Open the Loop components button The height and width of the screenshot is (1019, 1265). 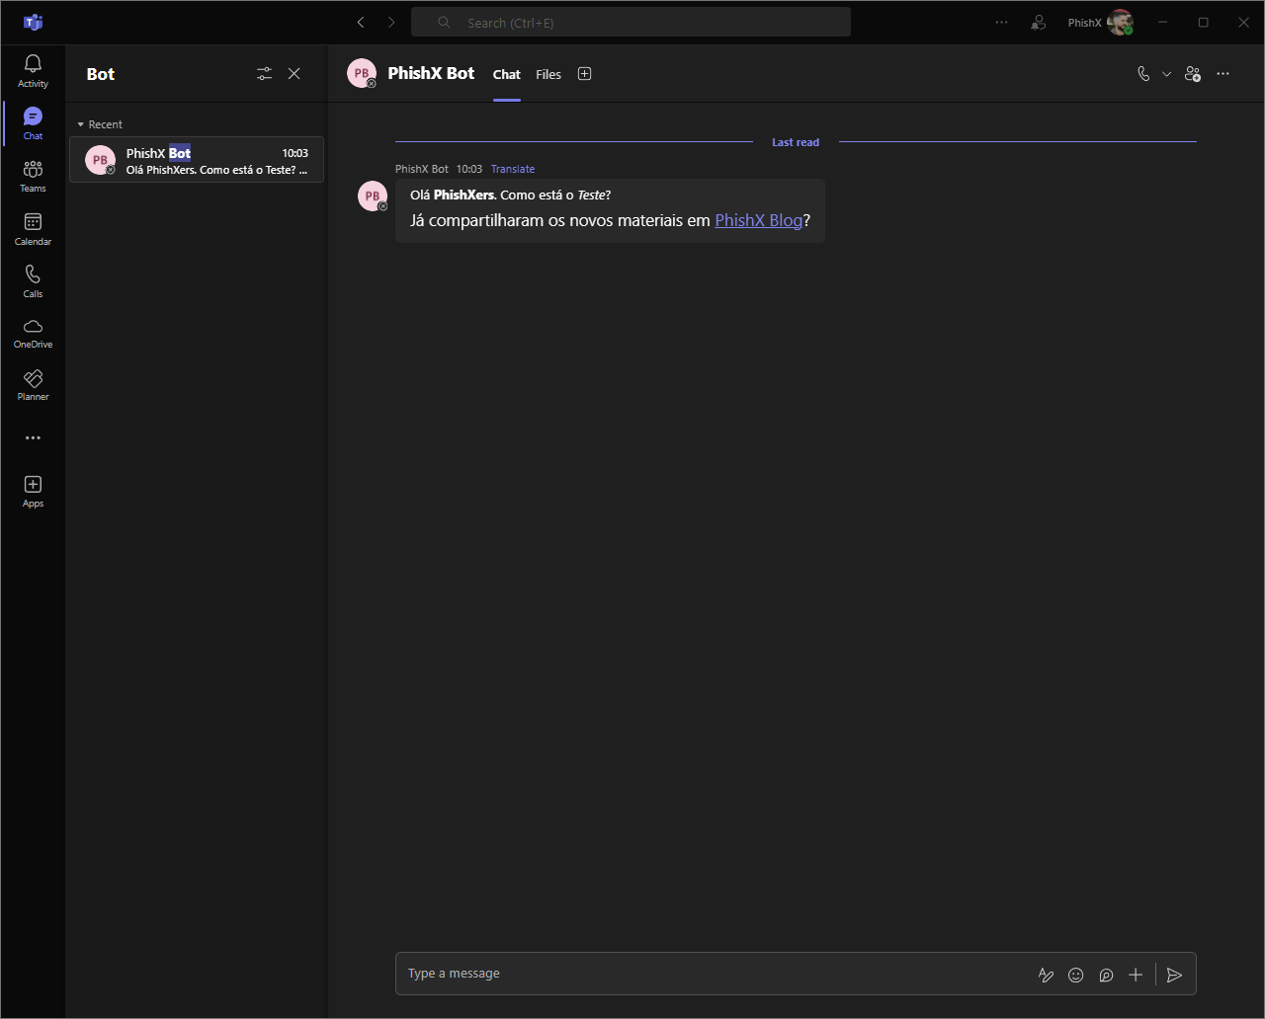click(x=1106, y=976)
